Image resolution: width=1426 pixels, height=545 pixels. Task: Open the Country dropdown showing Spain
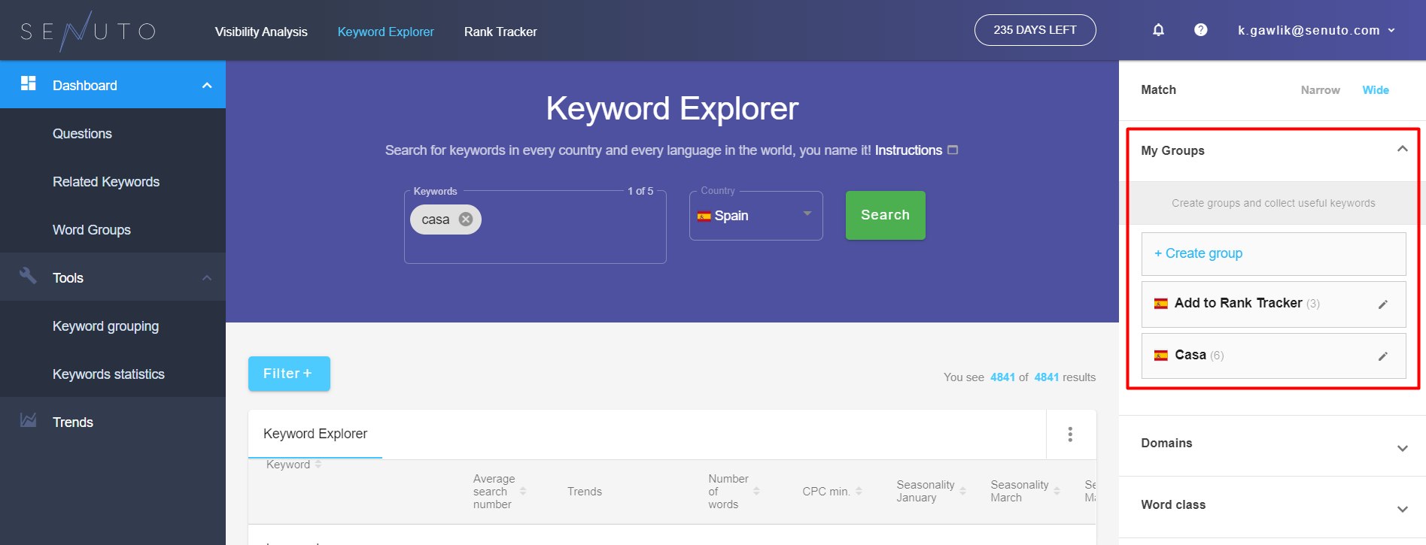756,216
